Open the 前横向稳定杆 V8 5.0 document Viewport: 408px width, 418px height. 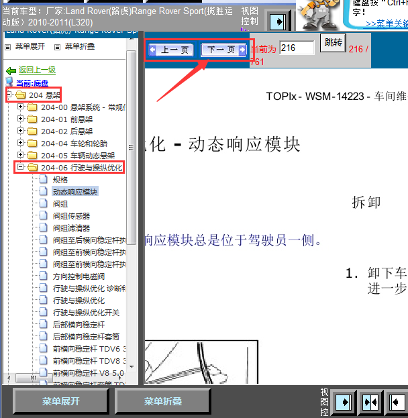[x=89, y=373]
